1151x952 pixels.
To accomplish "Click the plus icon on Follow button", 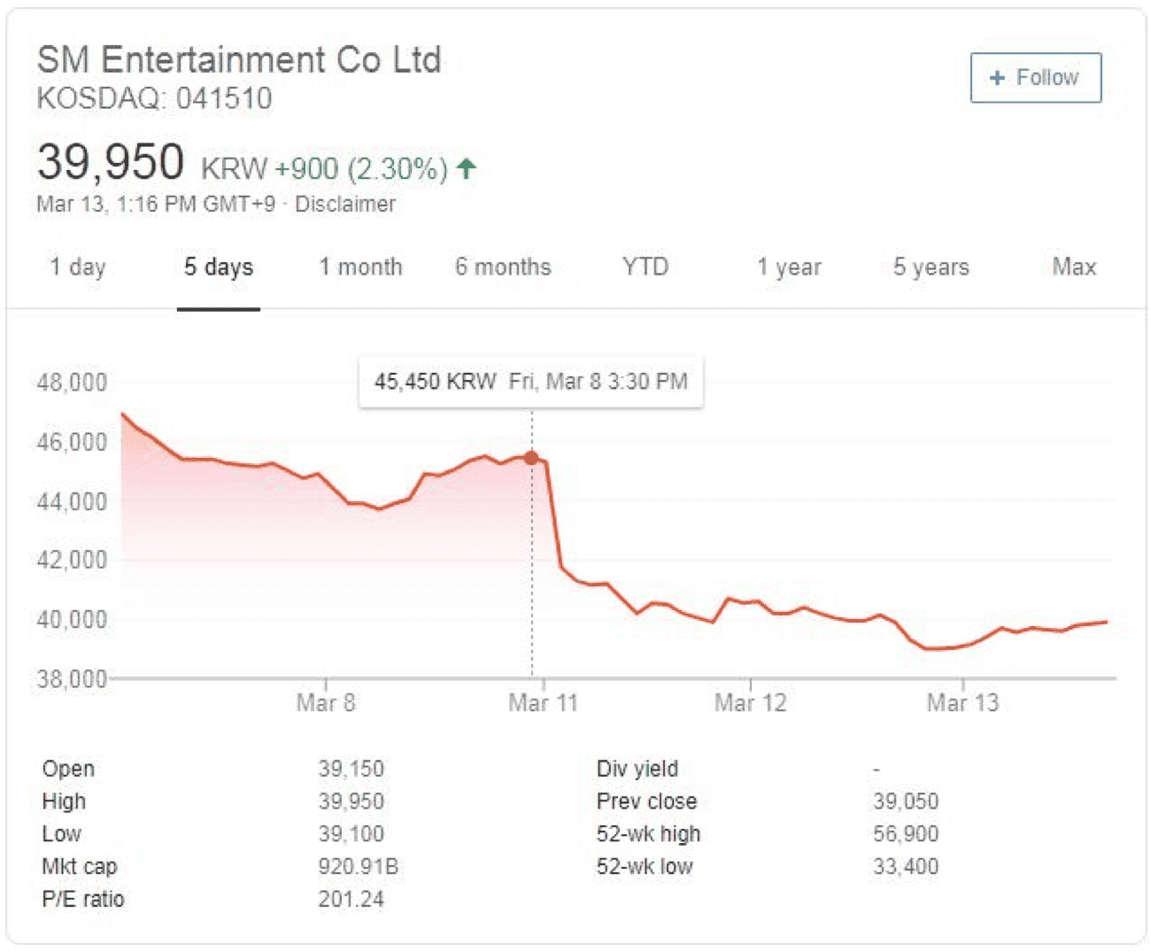I will coord(997,78).
